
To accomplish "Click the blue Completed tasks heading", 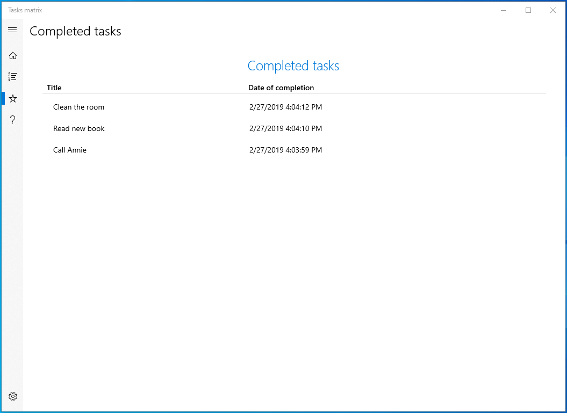I will click(x=293, y=66).
